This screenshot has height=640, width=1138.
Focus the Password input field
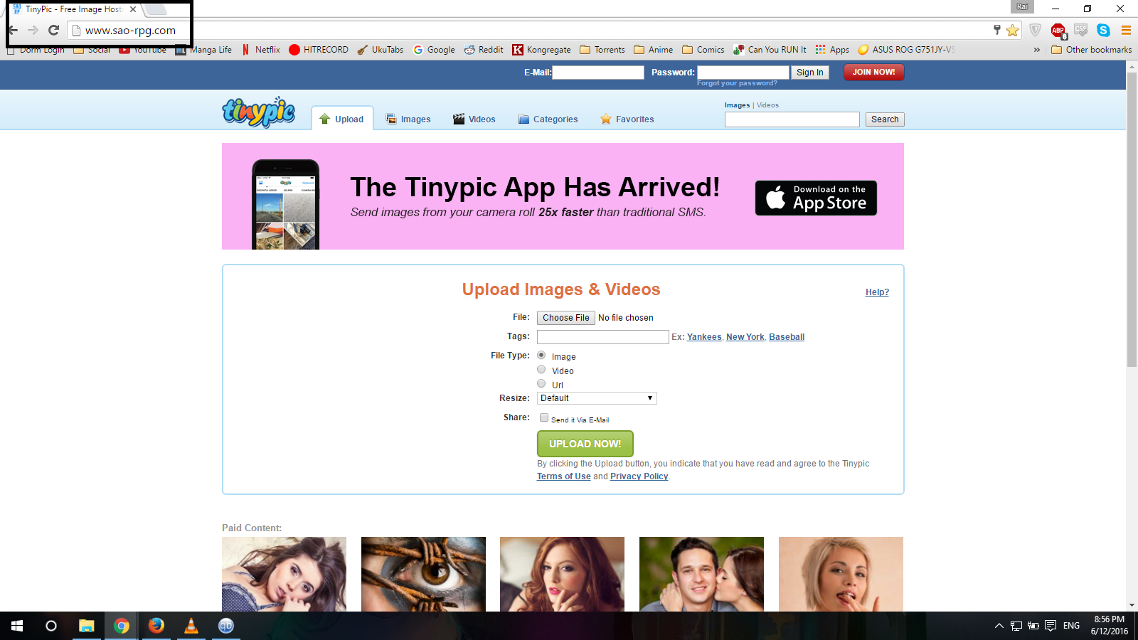743,73
